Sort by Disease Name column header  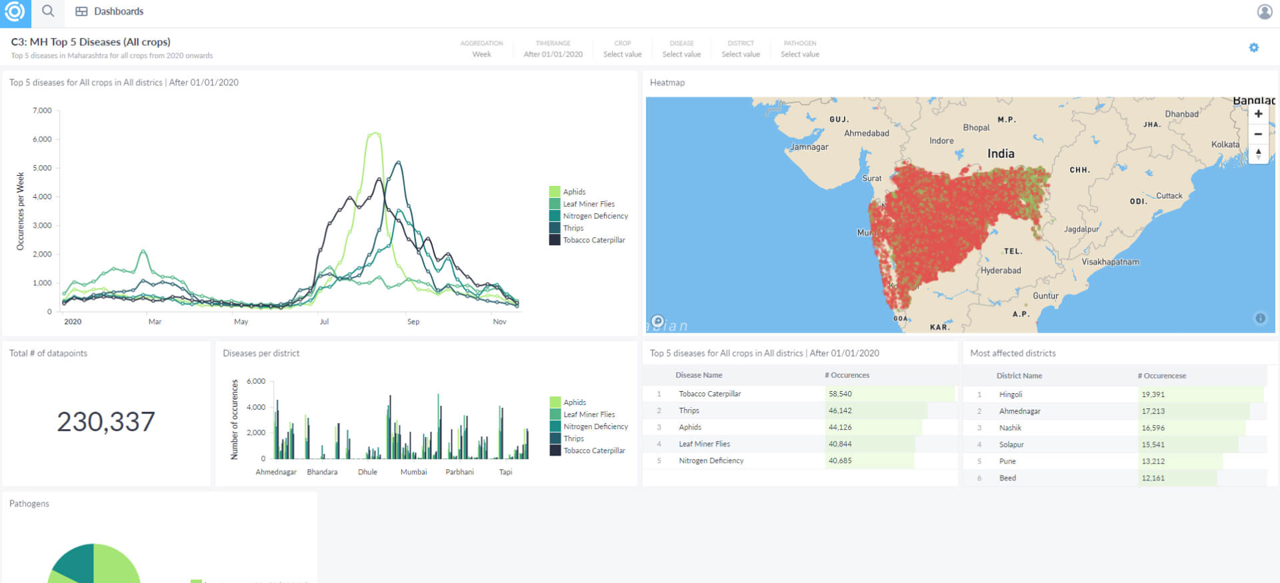[699, 375]
